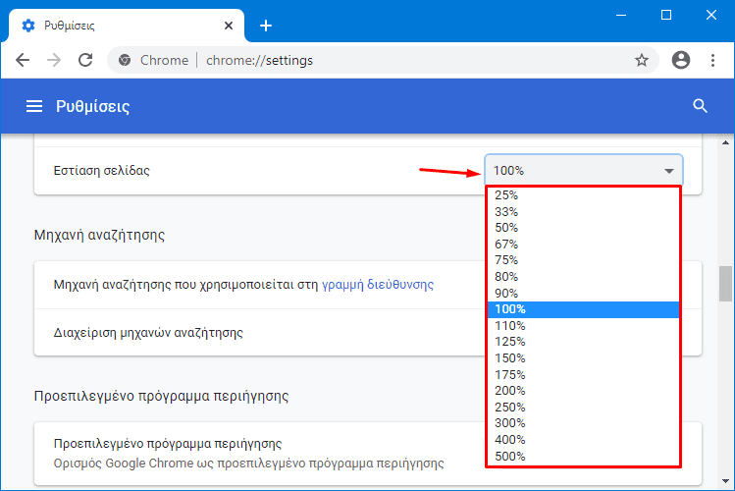Click the forward navigation arrow
The image size is (735, 491).
point(54,60)
